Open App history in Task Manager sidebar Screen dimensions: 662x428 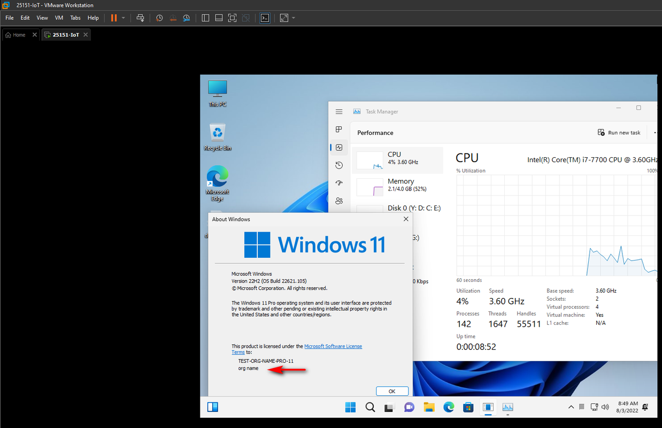tap(339, 165)
